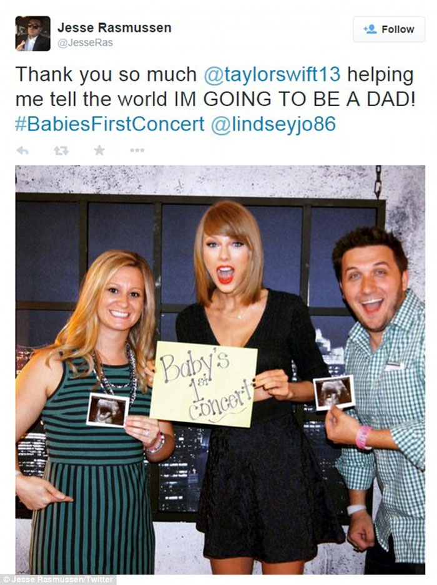Open the Jesse Rasmussen display name link
The image size is (437, 585).
point(114,27)
